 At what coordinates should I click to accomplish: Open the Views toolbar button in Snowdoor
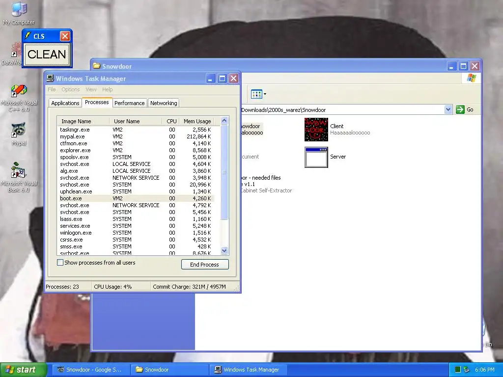(x=258, y=94)
